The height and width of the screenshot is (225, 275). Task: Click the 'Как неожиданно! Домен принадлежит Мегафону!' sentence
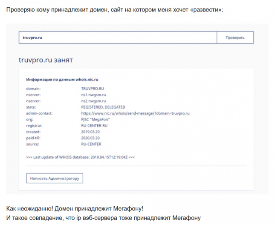click(x=75, y=209)
